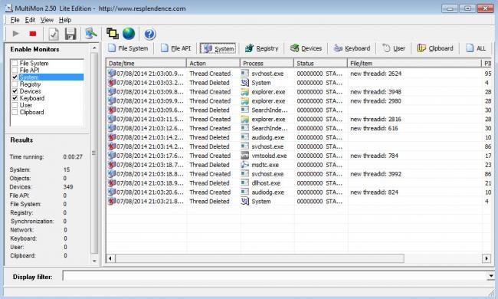Image resolution: width=498 pixels, height=299 pixels.
Task: Open the Display filter dropdown arrow
Action: coord(490,276)
